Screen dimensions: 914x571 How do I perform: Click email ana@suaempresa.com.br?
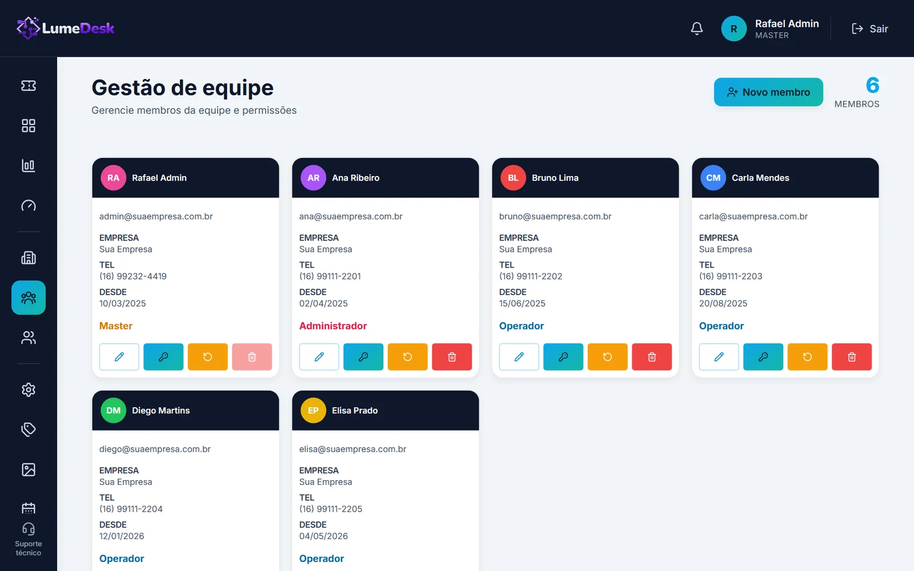click(351, 216)
